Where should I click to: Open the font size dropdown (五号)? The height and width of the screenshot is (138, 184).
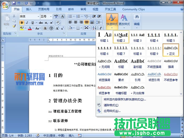[51, 17]
